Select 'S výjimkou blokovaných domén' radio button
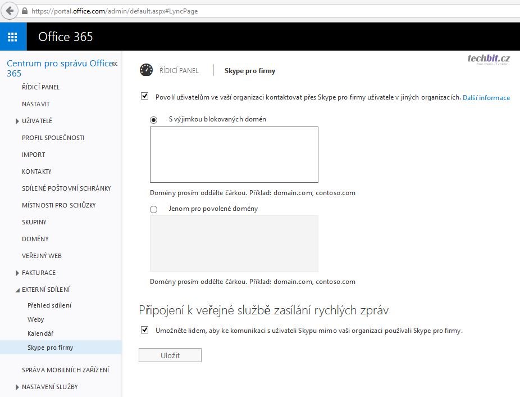 tap(154, 120)
